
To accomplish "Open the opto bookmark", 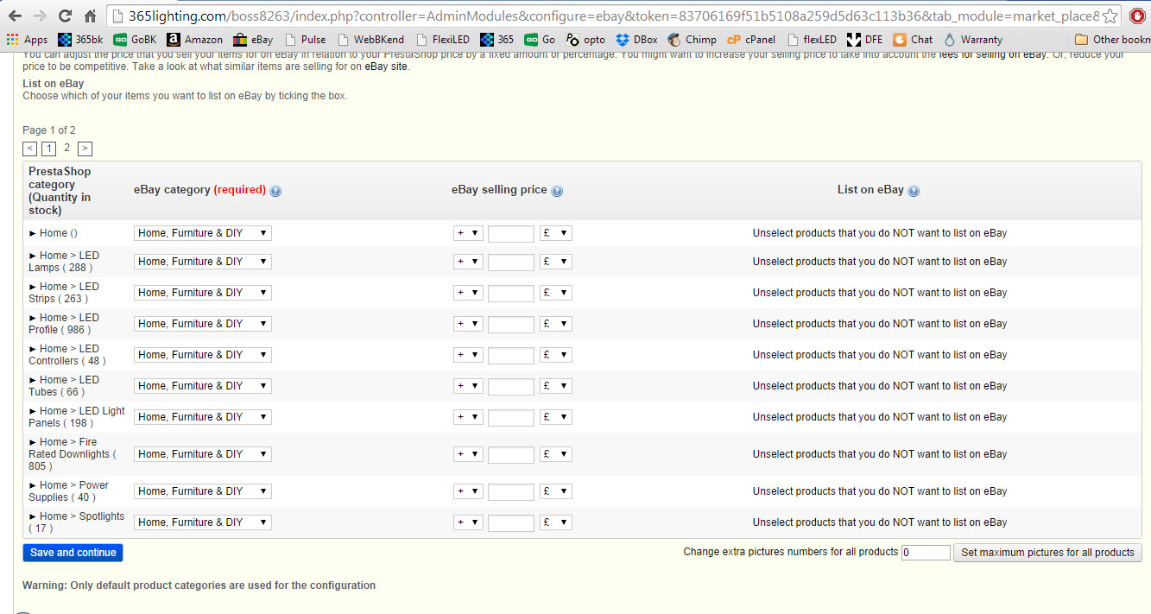I will coord(585,39).
